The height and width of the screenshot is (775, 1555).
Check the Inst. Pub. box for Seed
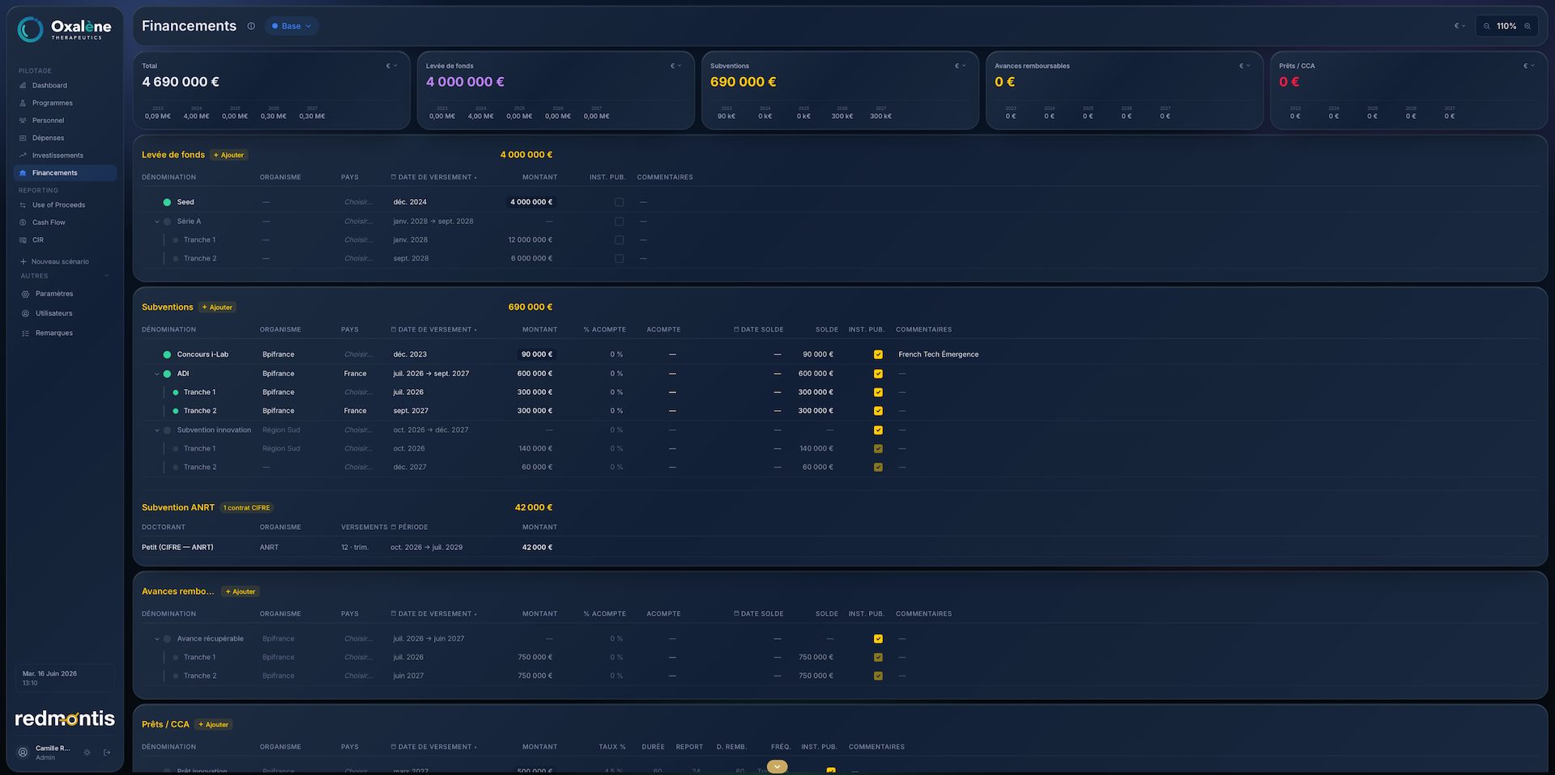tap(619, 202)
